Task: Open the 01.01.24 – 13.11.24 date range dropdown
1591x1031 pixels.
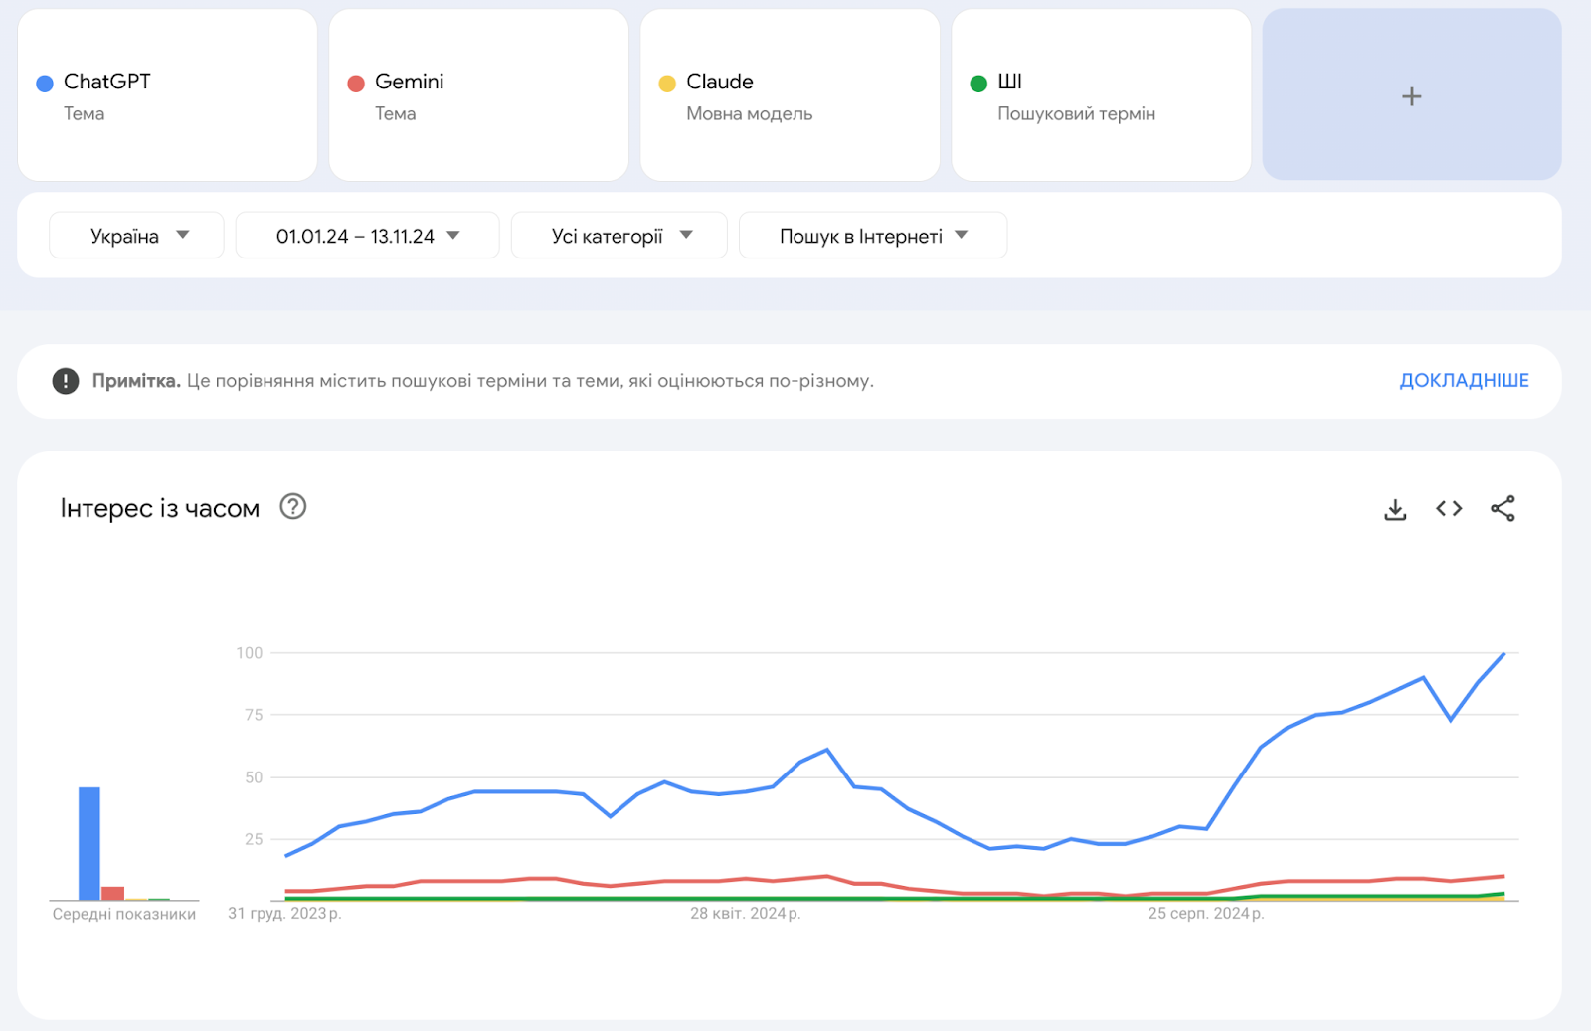Action: (x=367, y=236)
